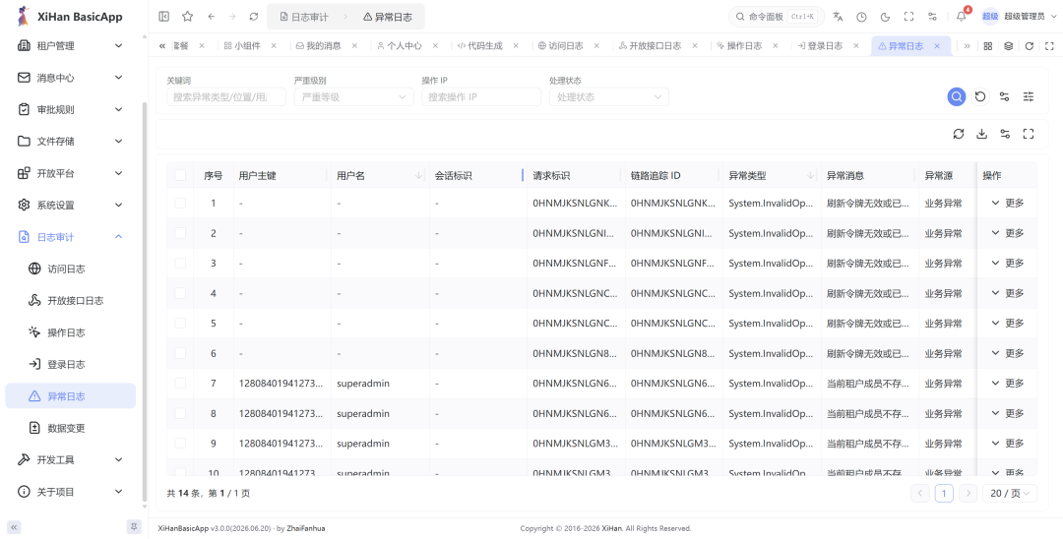This screenshot has height=539, width=1063.
Task: Open 更多 dropdown for row 1
Action: click(x=1008, y=204)
